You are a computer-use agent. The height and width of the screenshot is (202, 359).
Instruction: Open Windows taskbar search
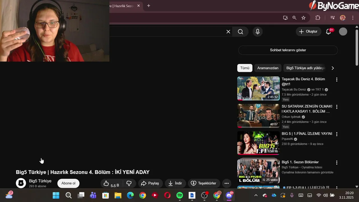[x=68, y=195]
